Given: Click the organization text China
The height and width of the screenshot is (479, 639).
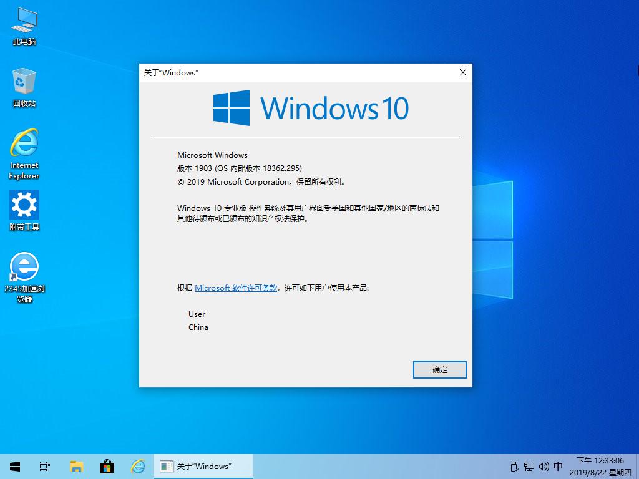Looking at the screenshot, I should (198, 327).
